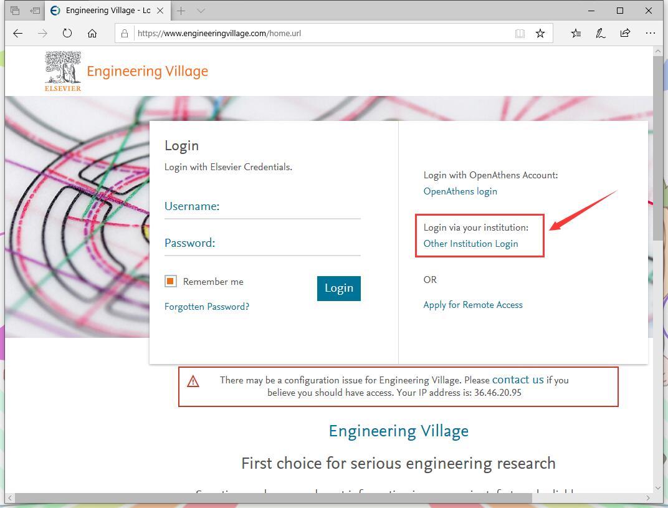The image size is (668, 508).
Task: Open reading view in address bar
Action: point(520,33)
